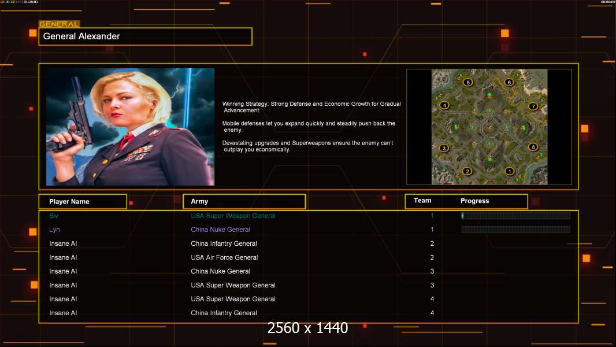
Task: Click the Winning Strategy description line
Action: (x=311, y=107)
